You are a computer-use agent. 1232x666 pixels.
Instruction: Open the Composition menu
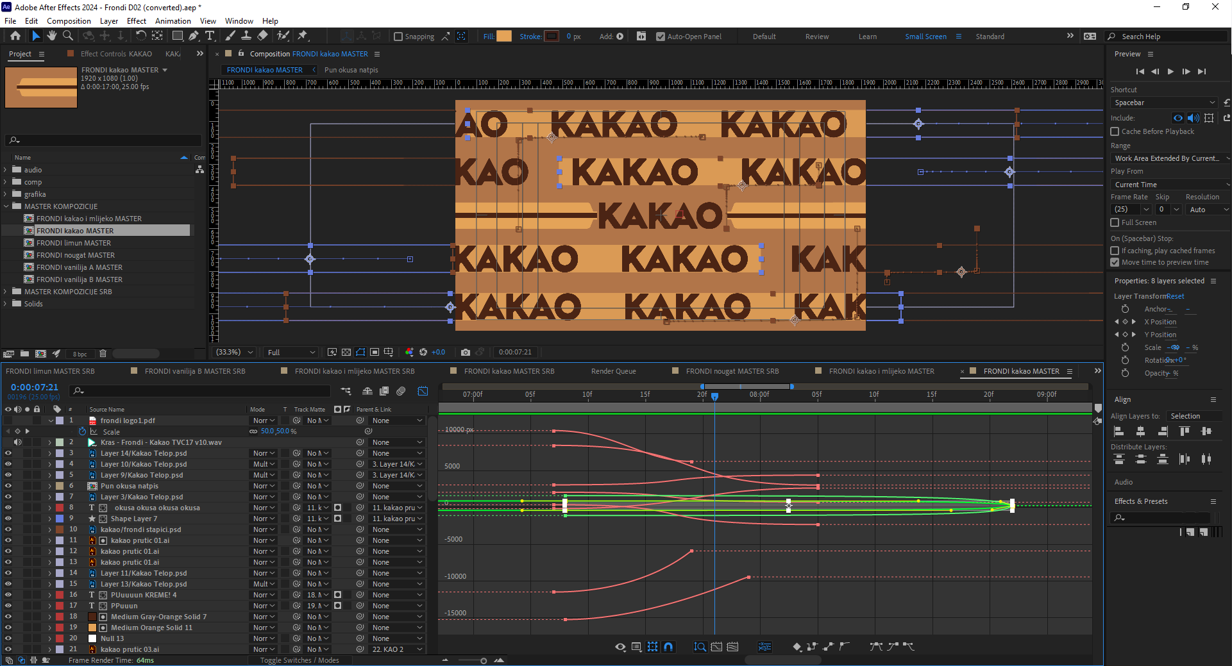69,21
